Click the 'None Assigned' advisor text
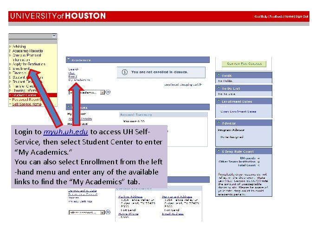Image resolution: width=334 pixels, height=250 pixels. click(x=232, y=137)
